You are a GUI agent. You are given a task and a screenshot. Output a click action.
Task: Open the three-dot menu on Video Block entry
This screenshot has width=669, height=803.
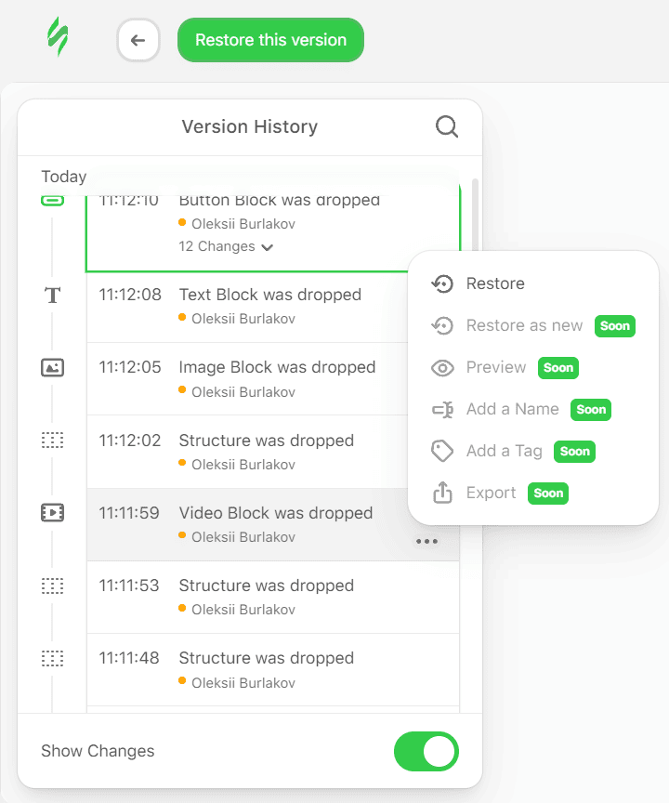coord(427,541)
